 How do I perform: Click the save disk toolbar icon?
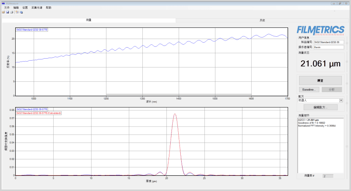[x=8, y=12]
